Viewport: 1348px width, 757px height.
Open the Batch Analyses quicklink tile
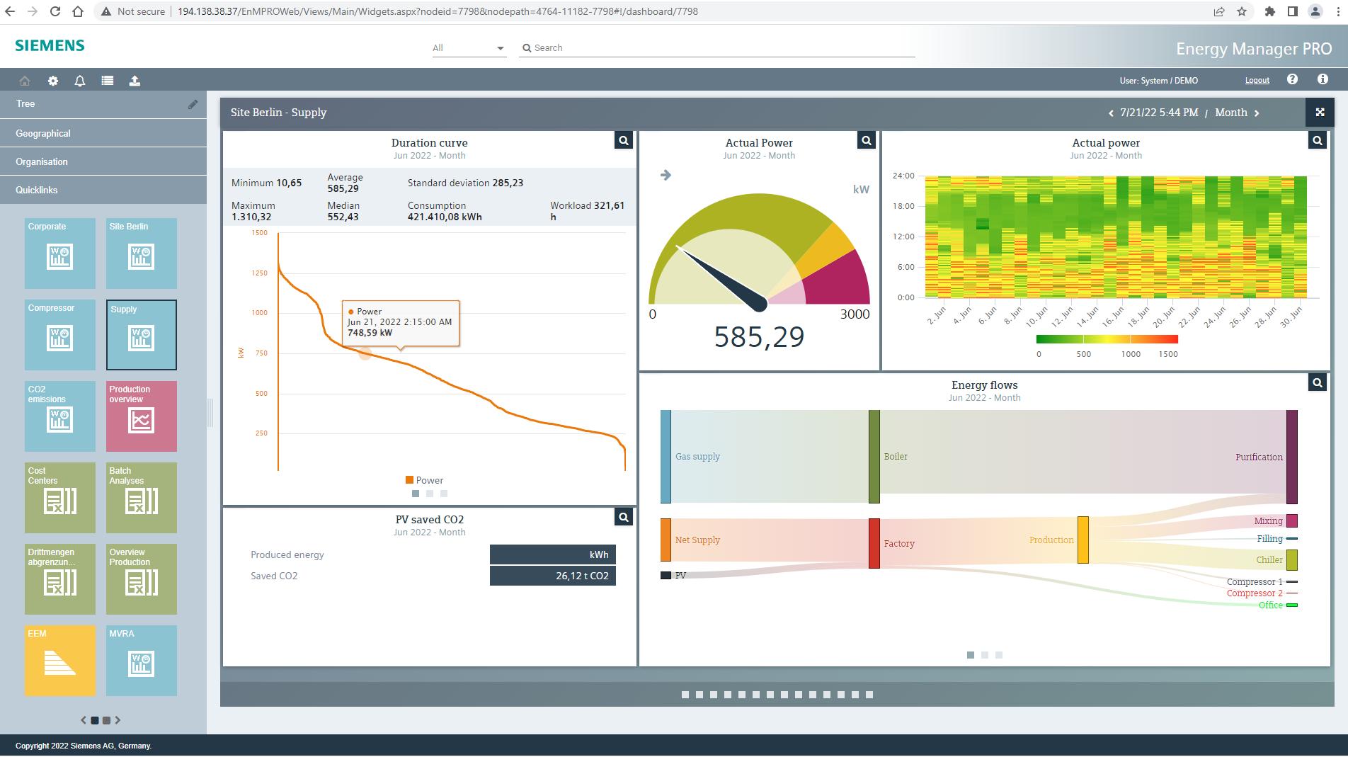[x=142, y=498]
